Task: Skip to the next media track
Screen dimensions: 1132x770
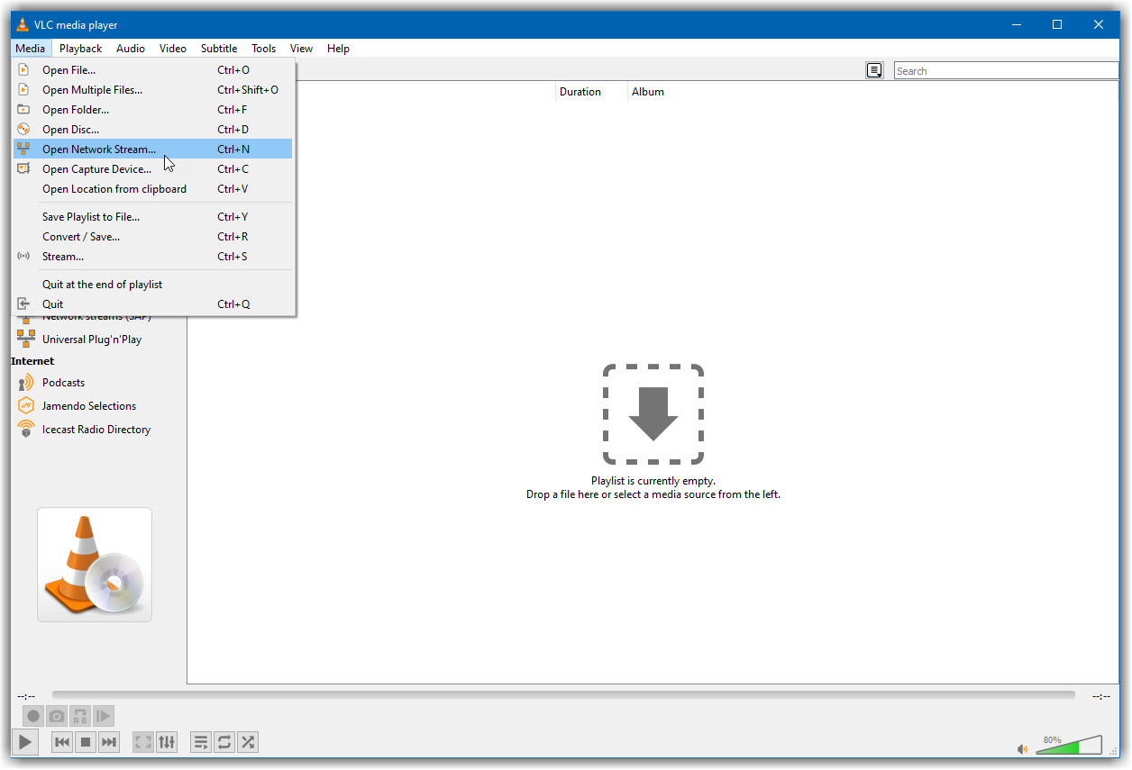Action: tap(109, 742)
